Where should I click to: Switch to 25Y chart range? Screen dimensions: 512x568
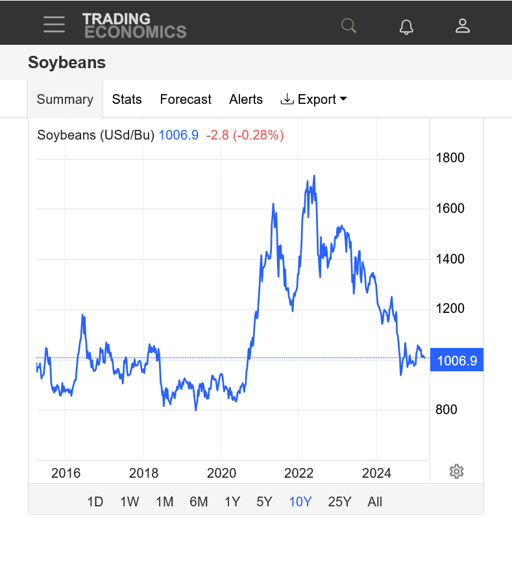339,501
